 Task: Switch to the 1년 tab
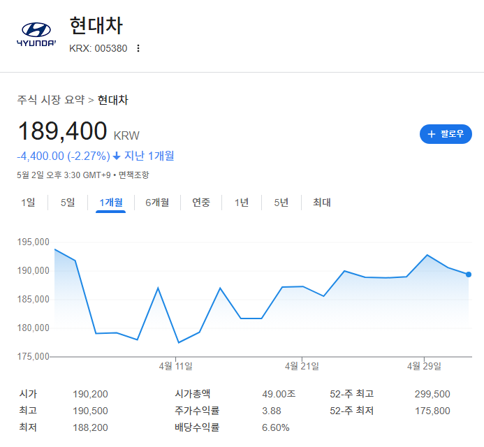[242, 203]
